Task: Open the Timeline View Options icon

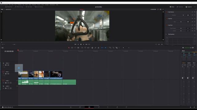Action: click(x=2, y=48)
